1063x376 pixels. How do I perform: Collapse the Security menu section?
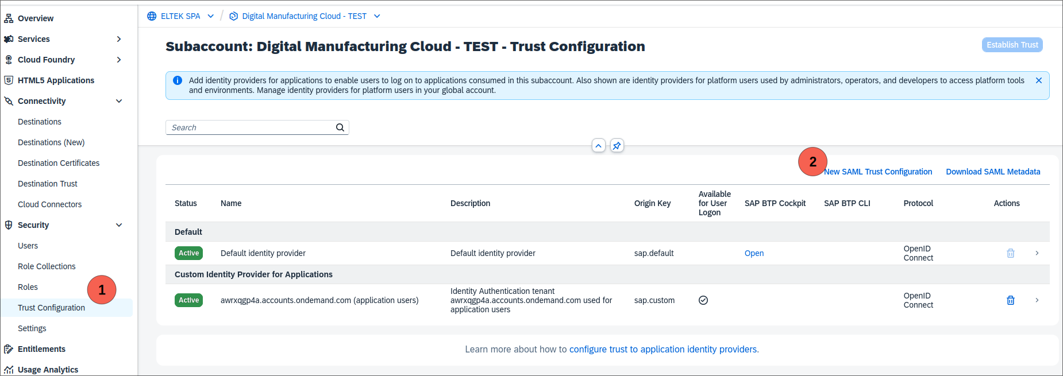119,225
